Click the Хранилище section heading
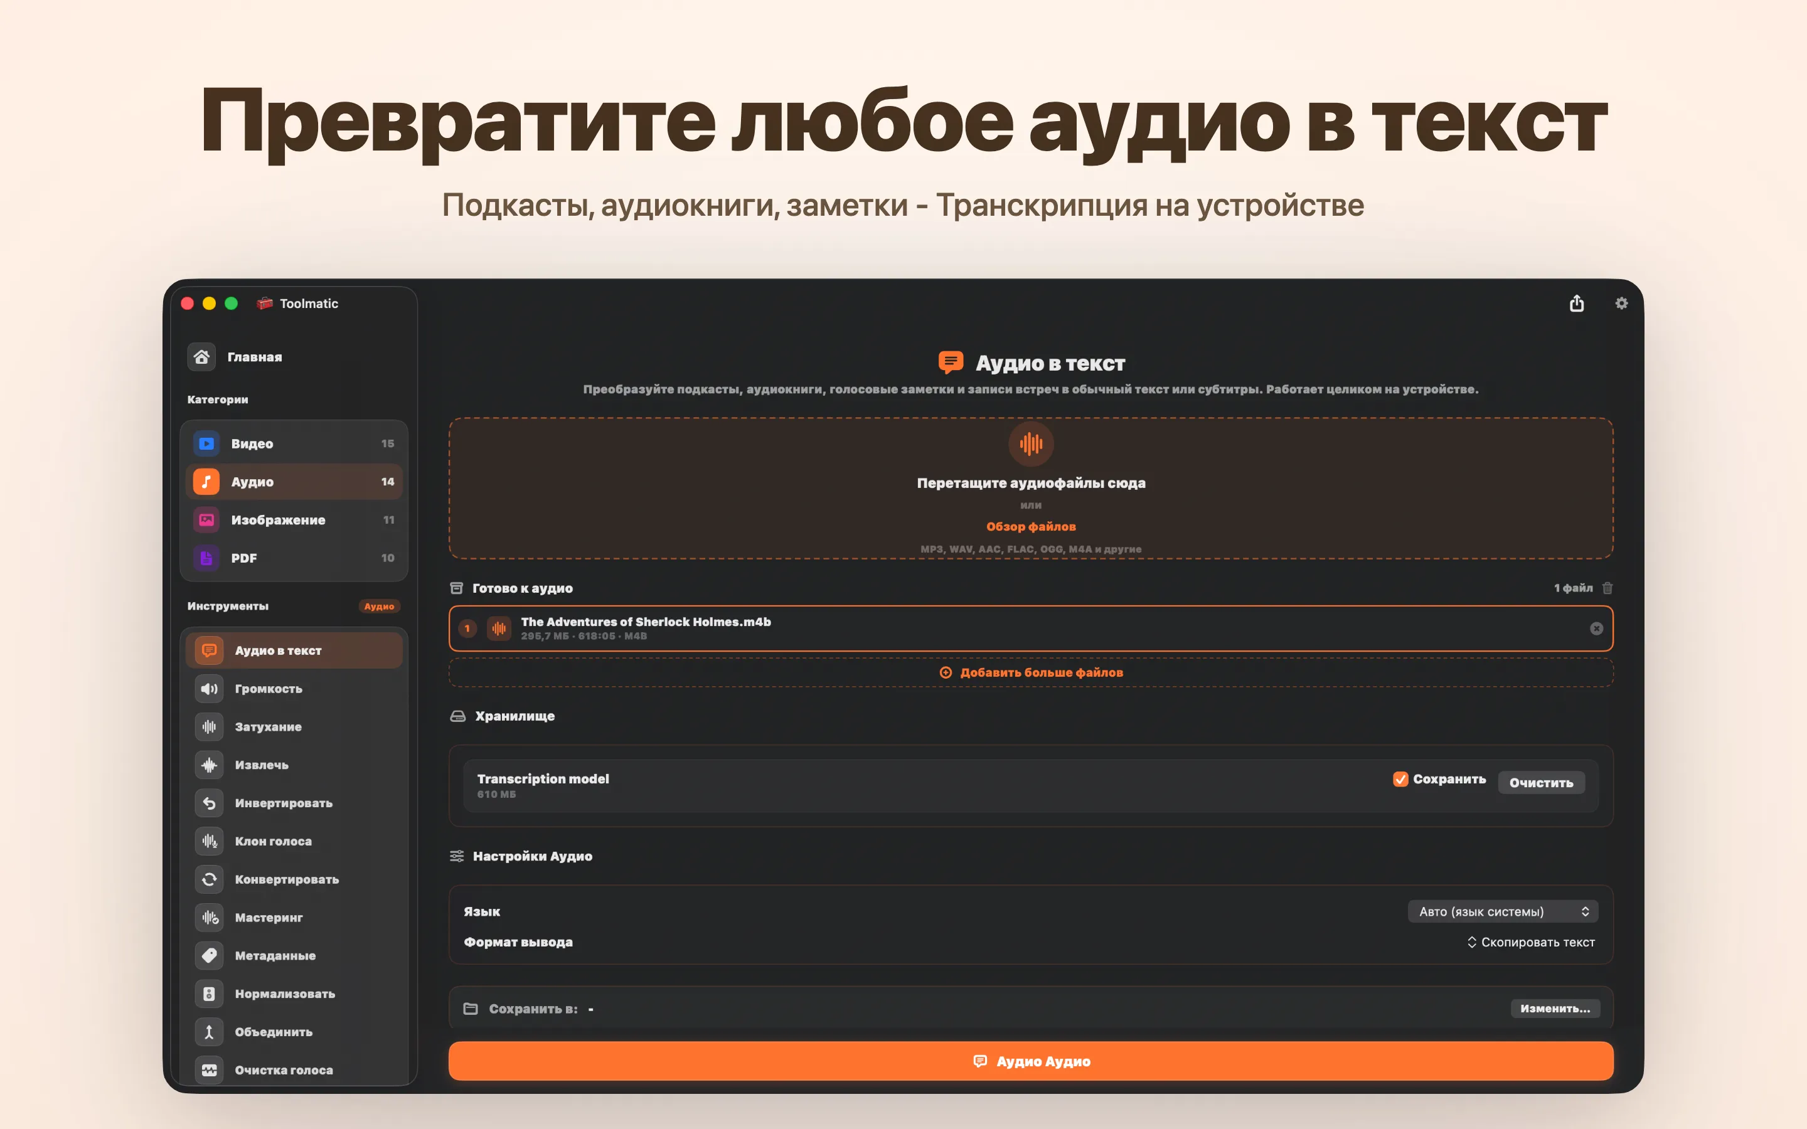This screenshot has height=1129, width=1807. point(514,716)
